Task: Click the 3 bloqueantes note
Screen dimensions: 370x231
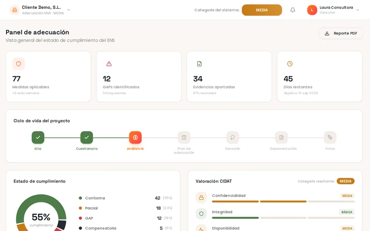Action: (x=114, y=93)
